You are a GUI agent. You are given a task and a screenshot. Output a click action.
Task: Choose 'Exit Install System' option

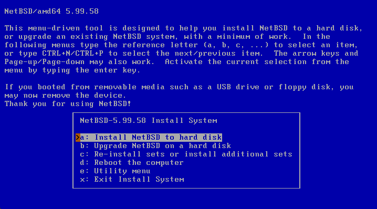click(132, 180)
